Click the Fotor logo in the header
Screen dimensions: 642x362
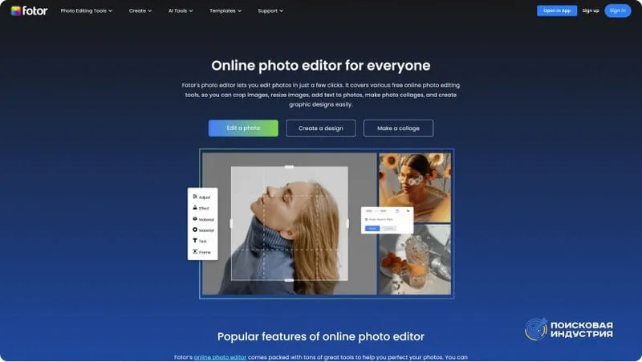pos(28,10)
